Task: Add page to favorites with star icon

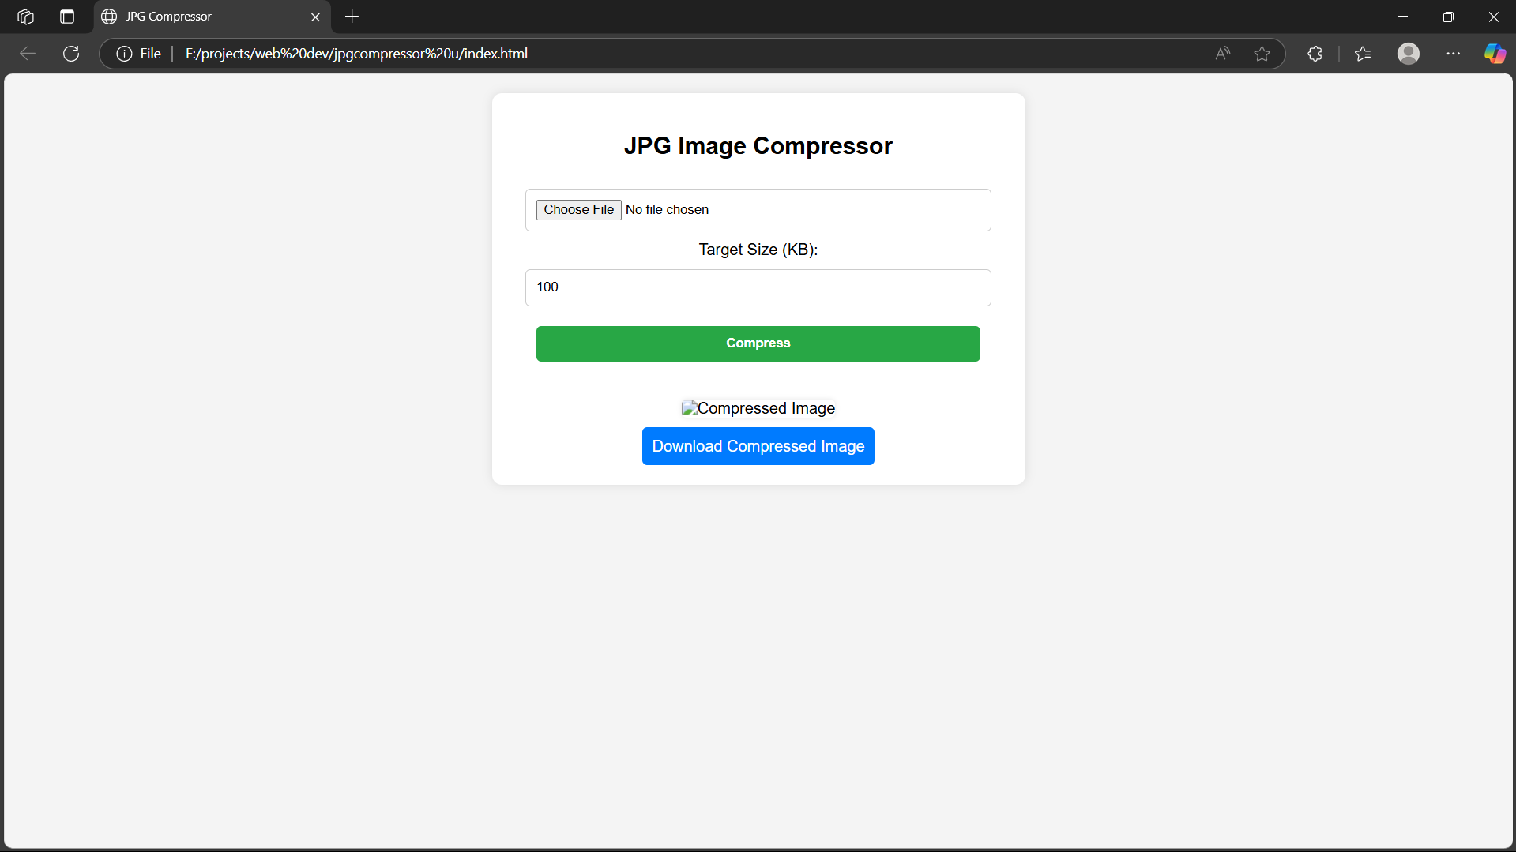Action: tap(1262, 54)
